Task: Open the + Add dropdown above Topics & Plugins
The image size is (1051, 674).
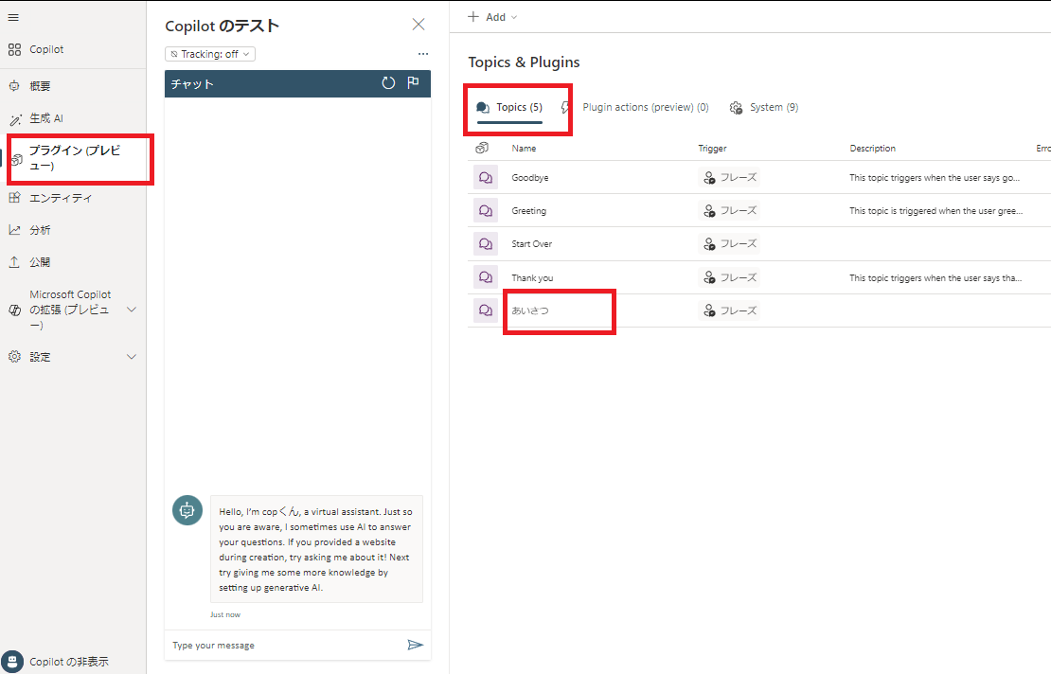Action: click(491, 16)
